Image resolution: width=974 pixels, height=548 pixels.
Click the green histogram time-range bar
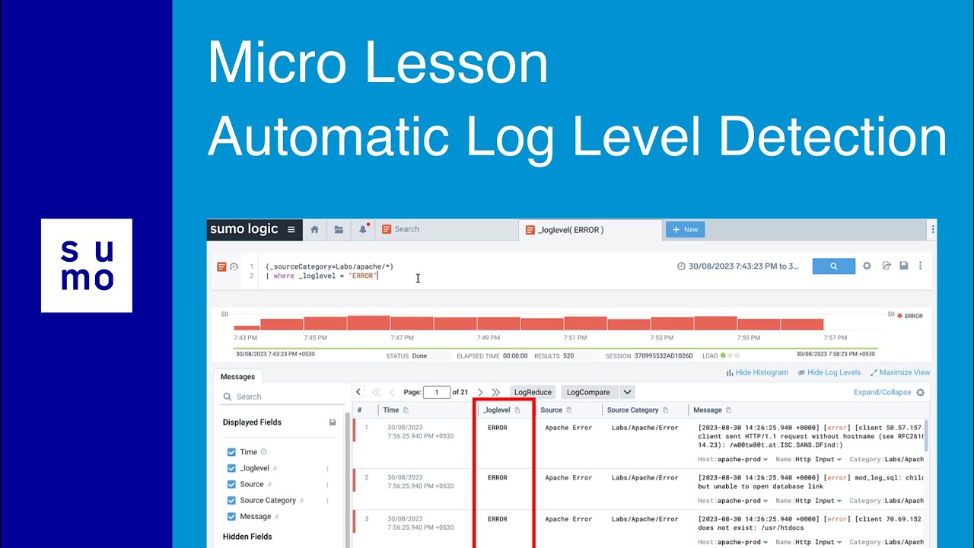tap(555, 349)
